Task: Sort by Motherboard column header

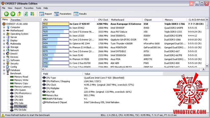Action: pos(126,20)
